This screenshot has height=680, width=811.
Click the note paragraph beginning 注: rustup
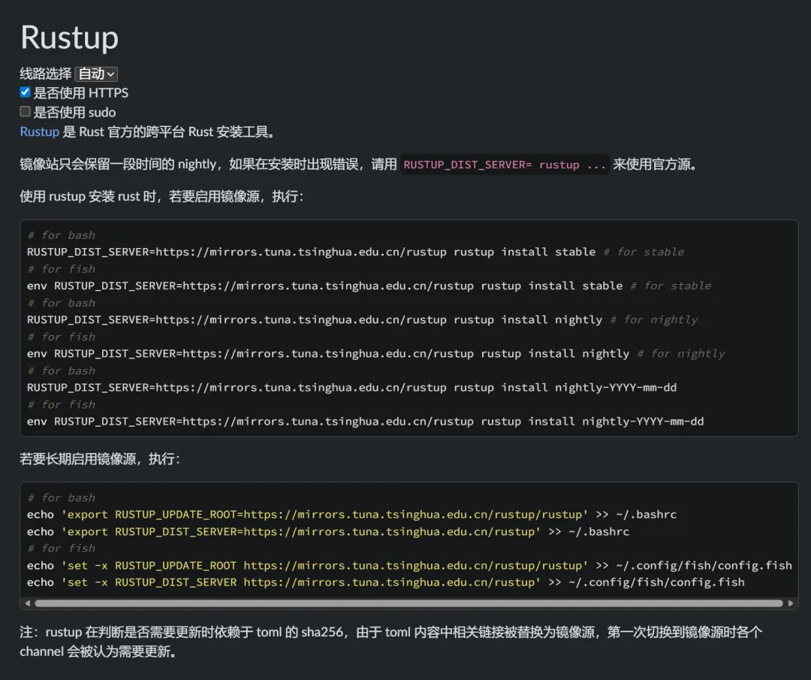(391, 642)
